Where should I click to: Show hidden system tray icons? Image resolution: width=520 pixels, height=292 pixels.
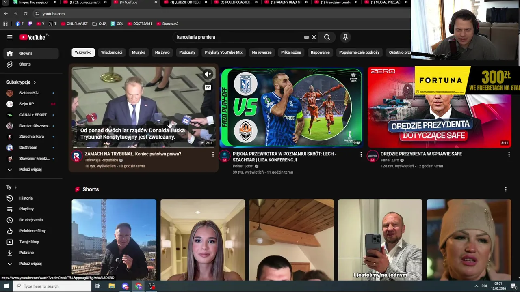[476, 286]
